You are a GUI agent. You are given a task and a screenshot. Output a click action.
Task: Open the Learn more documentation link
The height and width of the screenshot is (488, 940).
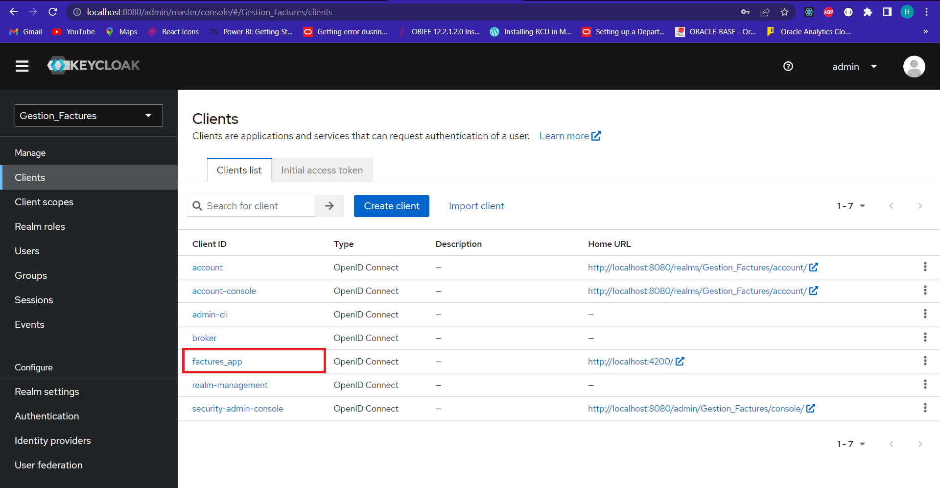(x=564, y=136)
